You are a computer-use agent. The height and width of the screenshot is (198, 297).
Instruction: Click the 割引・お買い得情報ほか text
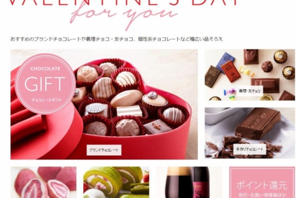[x=262, y=195]
